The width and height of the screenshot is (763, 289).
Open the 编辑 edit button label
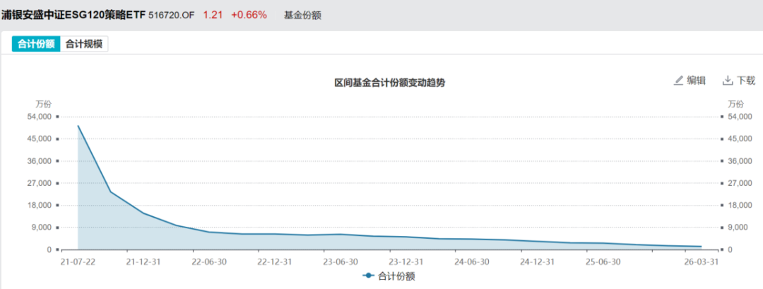pos(697,81)
